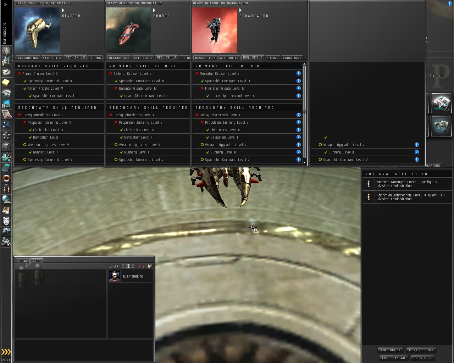This screenshot has width=454, height=363.
Task: Switch to the Local chat tab
Action: coord(23,261)
